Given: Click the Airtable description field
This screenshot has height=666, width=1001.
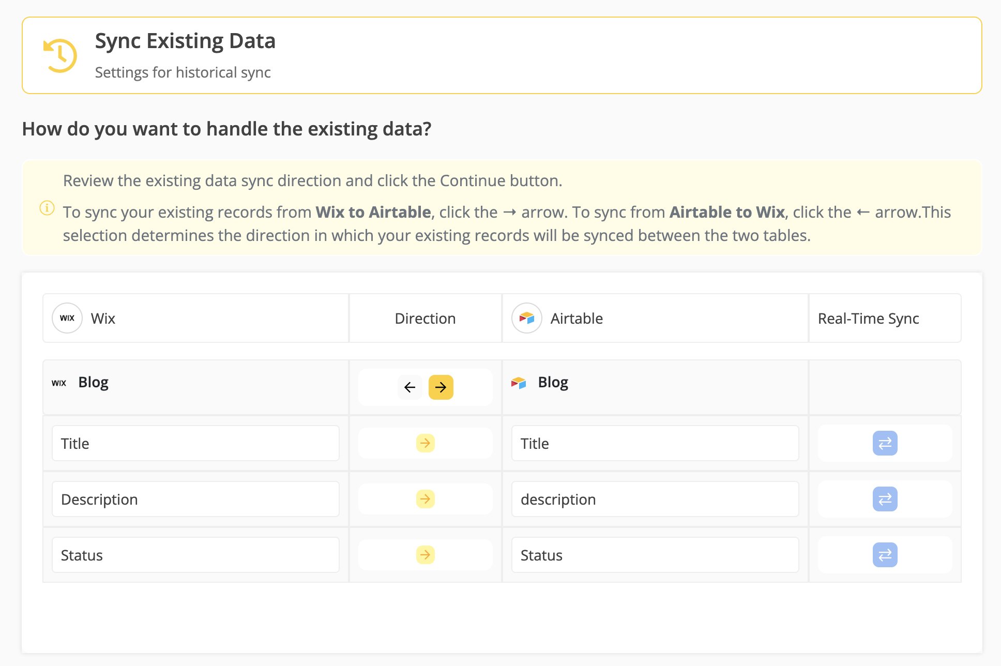Looking at the screenshot, I should 655,499.
